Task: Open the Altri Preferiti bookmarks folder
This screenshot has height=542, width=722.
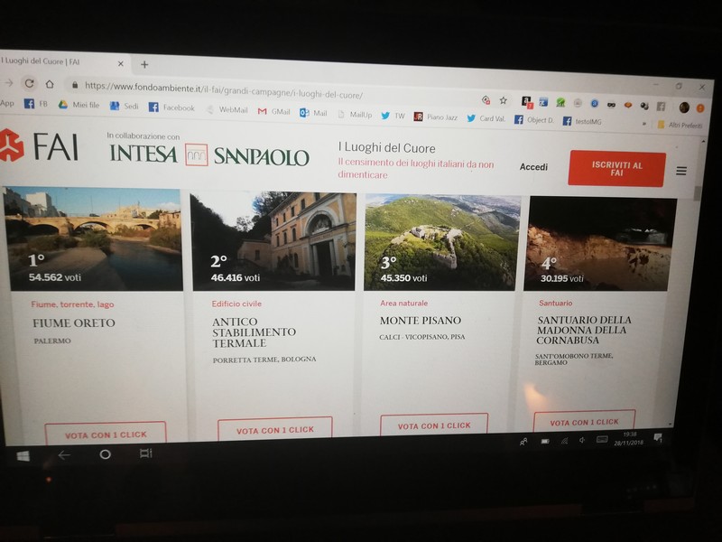Action: tap(680, 125)
